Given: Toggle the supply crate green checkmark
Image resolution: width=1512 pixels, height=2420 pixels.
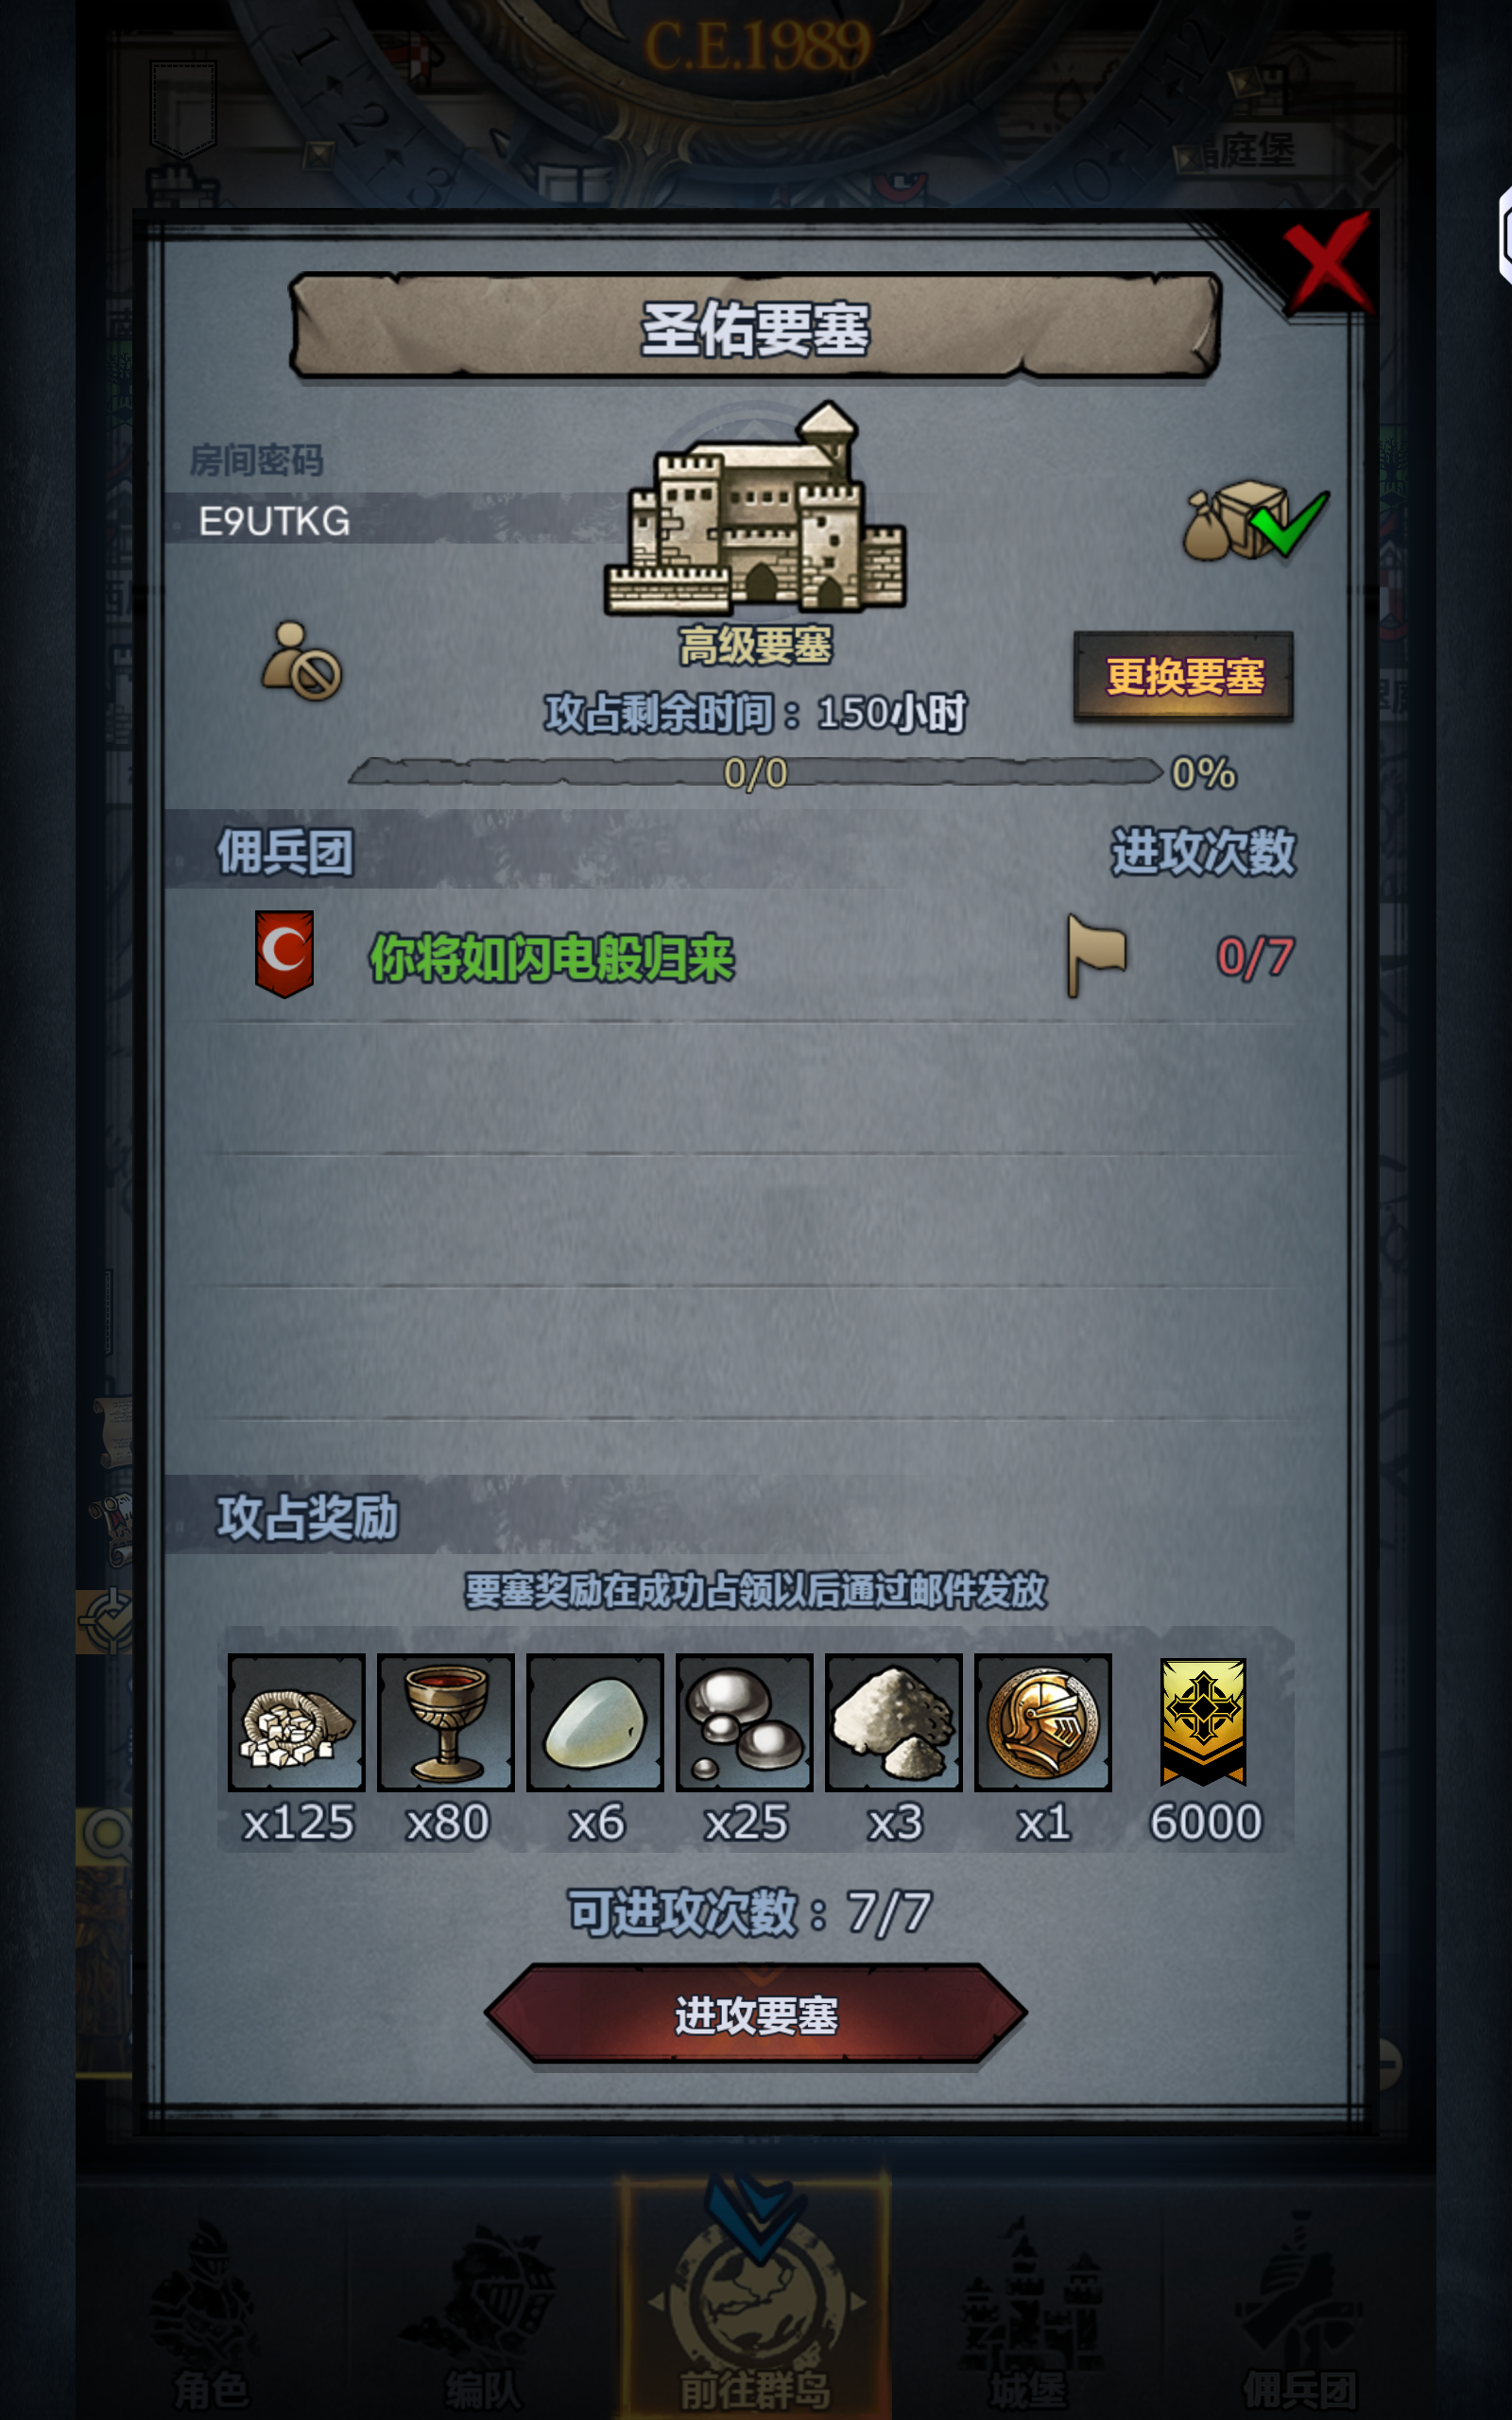Looking at the screenshot, I should [x=1255, y=520].
